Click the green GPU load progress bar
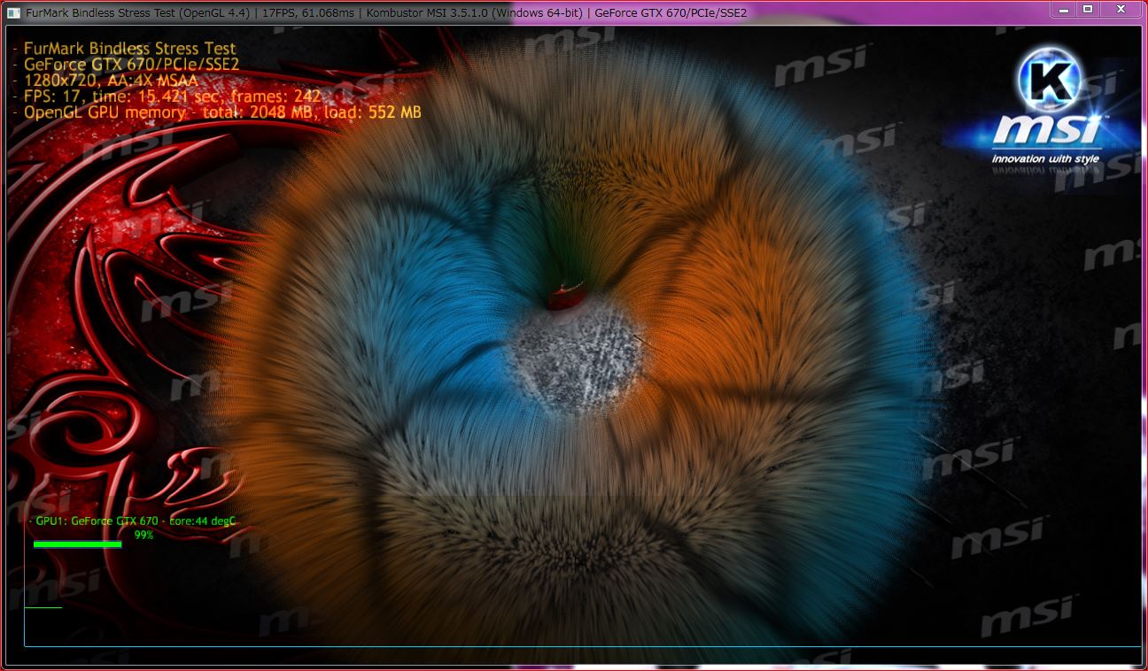 (x=77, y=544)
